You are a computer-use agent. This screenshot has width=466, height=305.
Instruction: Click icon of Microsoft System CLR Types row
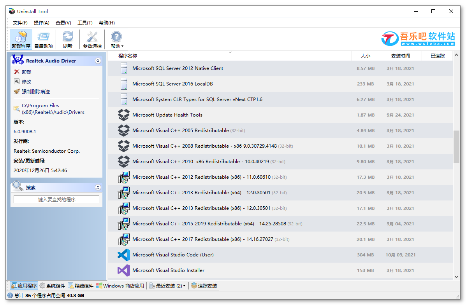124,99
